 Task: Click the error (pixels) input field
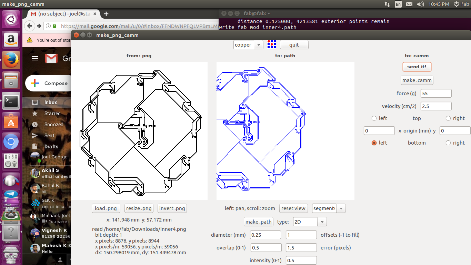(301, 248)
